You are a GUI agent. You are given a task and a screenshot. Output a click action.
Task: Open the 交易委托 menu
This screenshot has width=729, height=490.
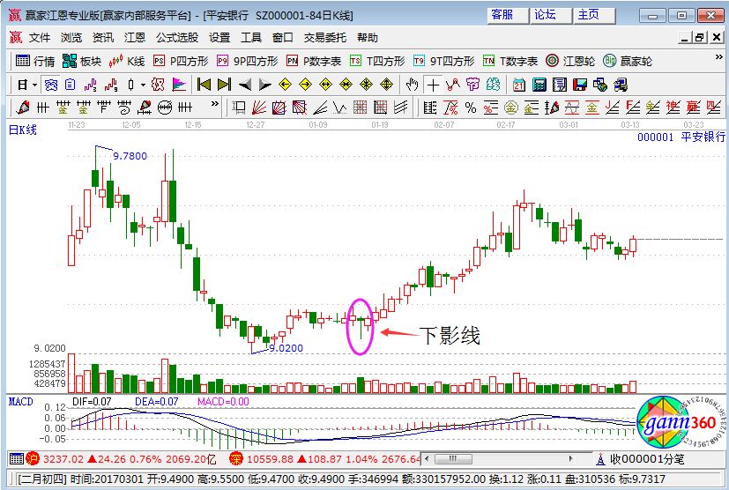pos(323,38)
